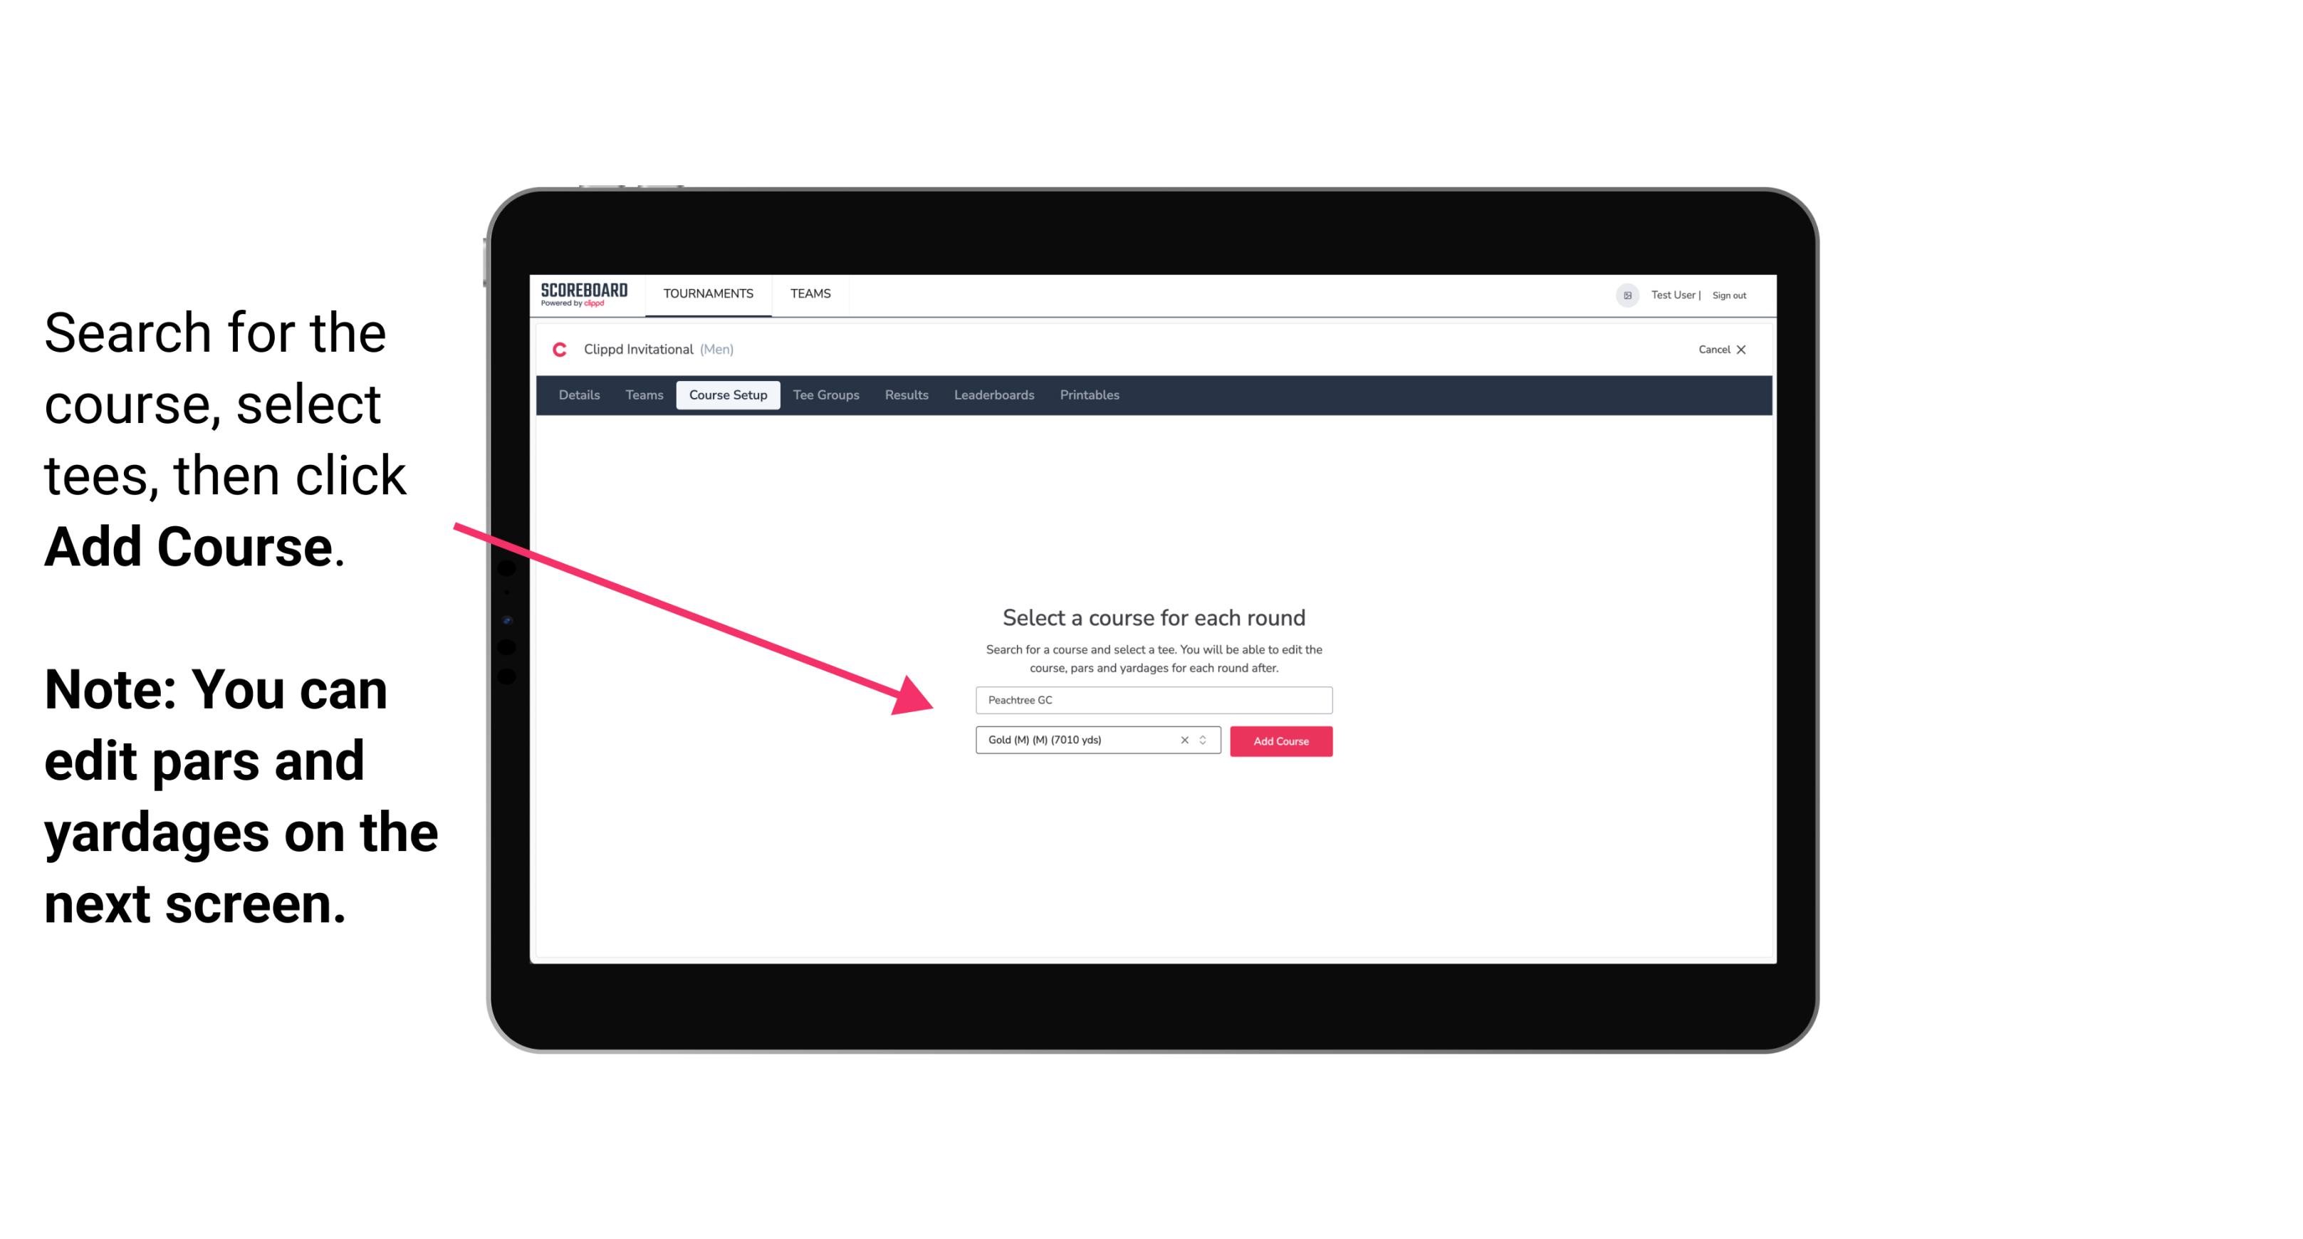2303x1239 pixels.
Task: Click the clear 'X' icon in tee dropdown
Action: click(1185, 740)
